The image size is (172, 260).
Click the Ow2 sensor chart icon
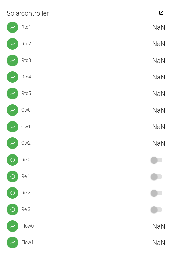coord(13,143)
